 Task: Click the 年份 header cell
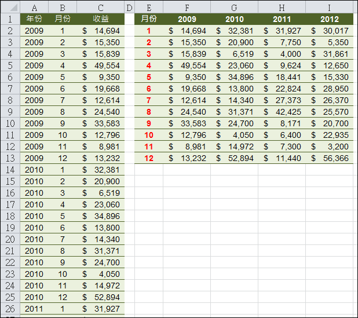pos(34,19)
